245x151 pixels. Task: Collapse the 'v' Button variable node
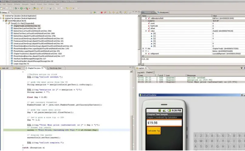[x=143, y=51]
